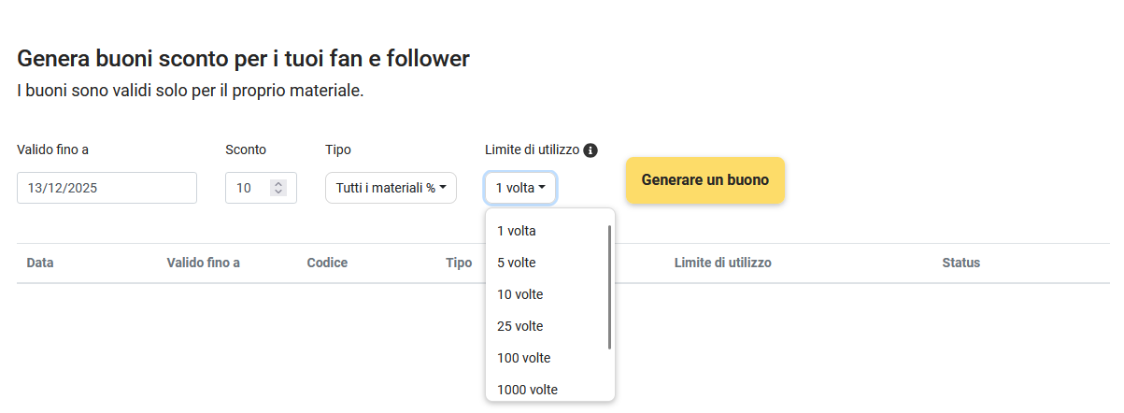The height and width of the screenshot is (413, 1124).
Task: Click the Limite di utilizzo table column header
Action: (x=722, y=263)
